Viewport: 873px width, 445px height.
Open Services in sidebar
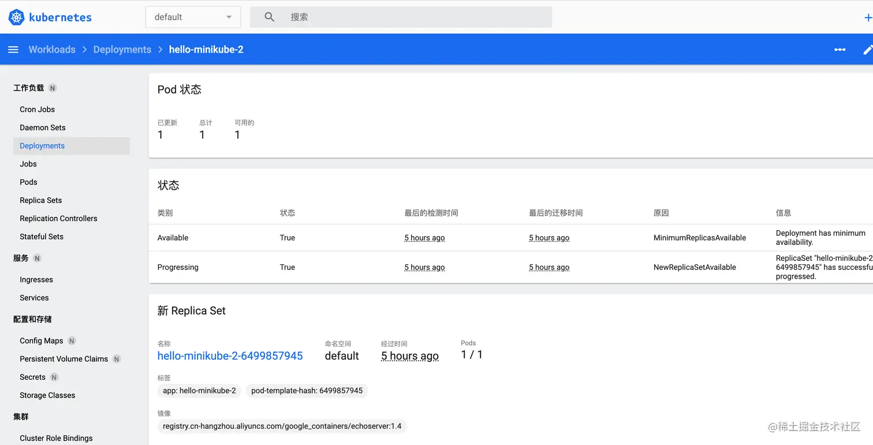[x=34, y=298]
